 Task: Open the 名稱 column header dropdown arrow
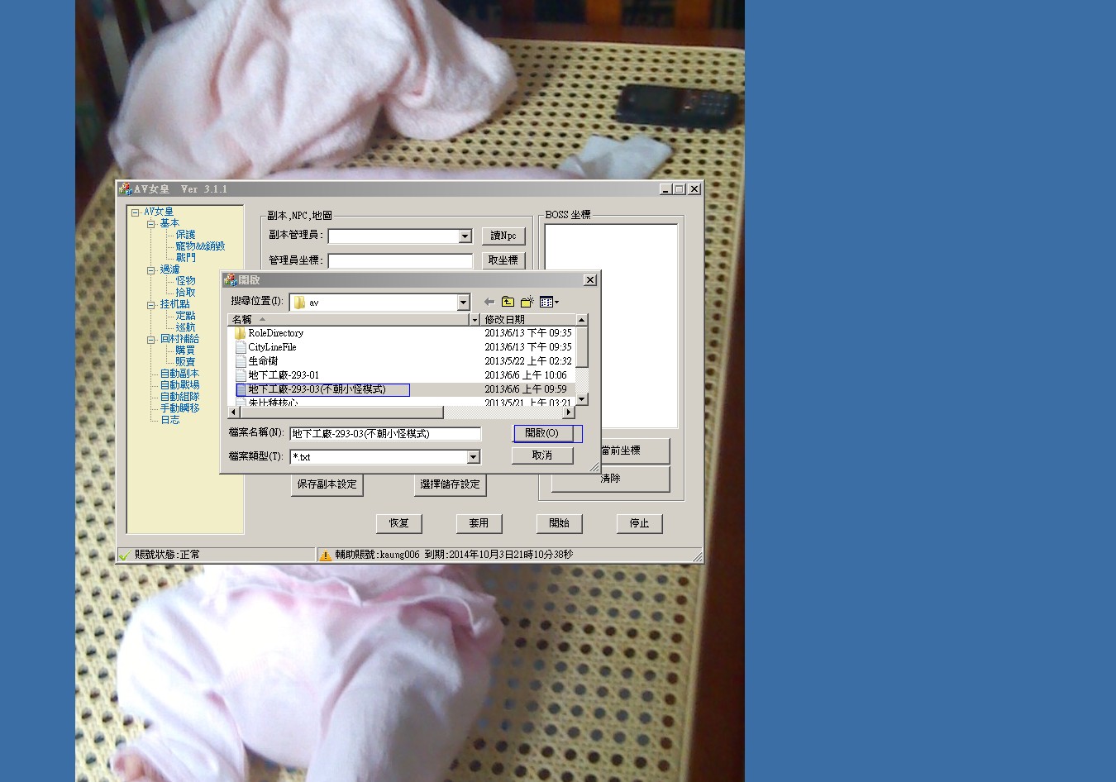pos(475,319)
